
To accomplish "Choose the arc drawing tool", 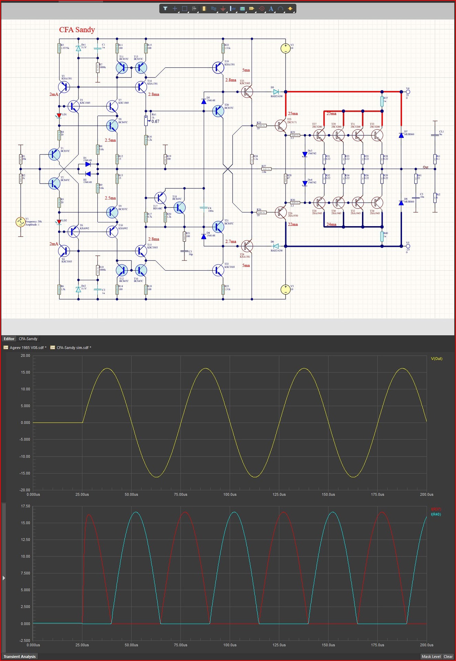I will tap(280, 9).
